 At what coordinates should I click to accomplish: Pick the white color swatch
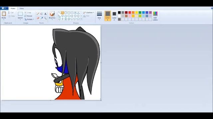click(119, 16)
